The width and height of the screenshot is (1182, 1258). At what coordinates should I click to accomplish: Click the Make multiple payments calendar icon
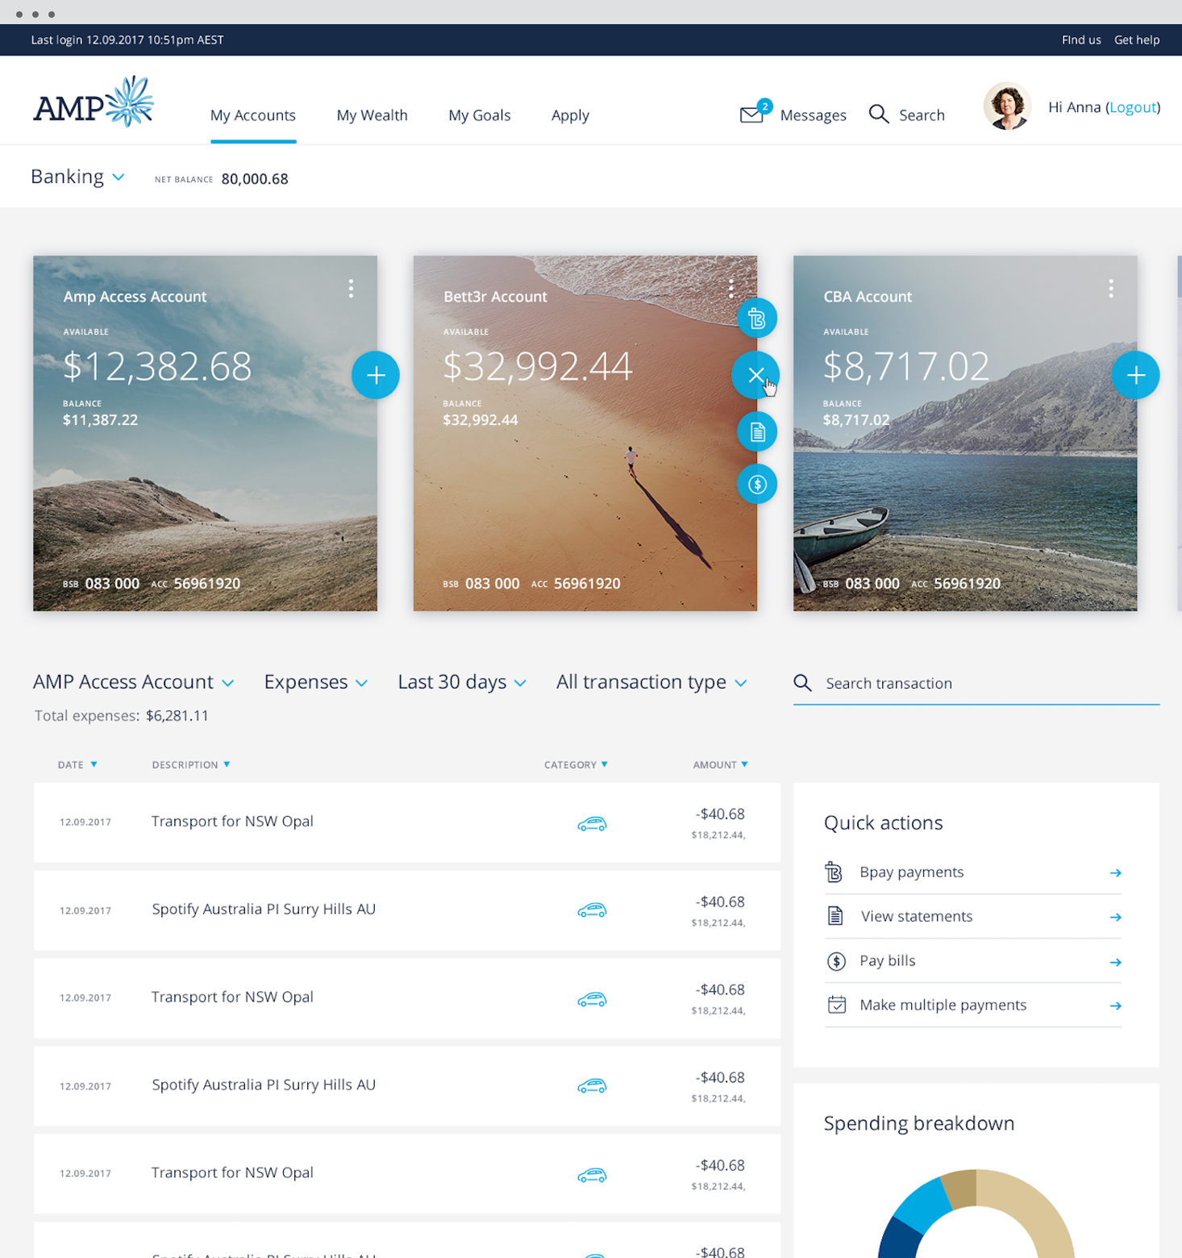[837, 1005]
